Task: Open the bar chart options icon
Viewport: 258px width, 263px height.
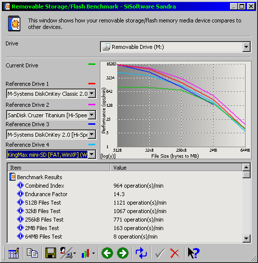Action: [85, 253]
